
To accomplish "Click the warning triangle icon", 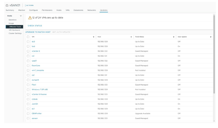I will 30,18.
